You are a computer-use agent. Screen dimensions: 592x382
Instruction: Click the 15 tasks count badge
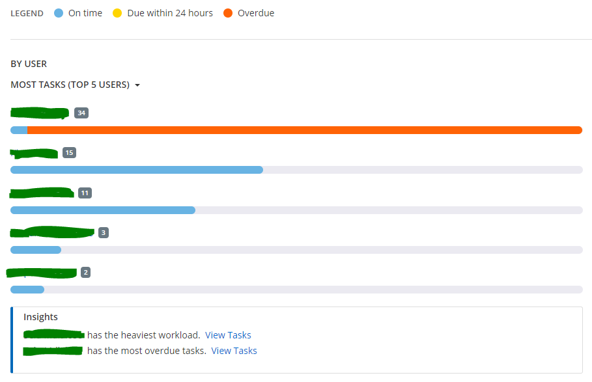(x=69, y=153)
